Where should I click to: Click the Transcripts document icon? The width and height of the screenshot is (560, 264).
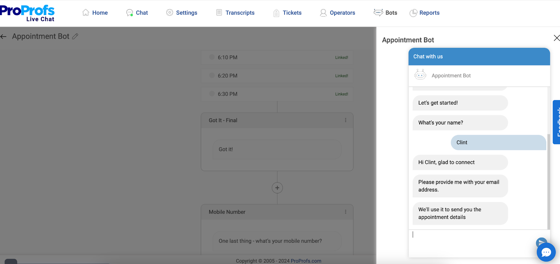(219, 13)
